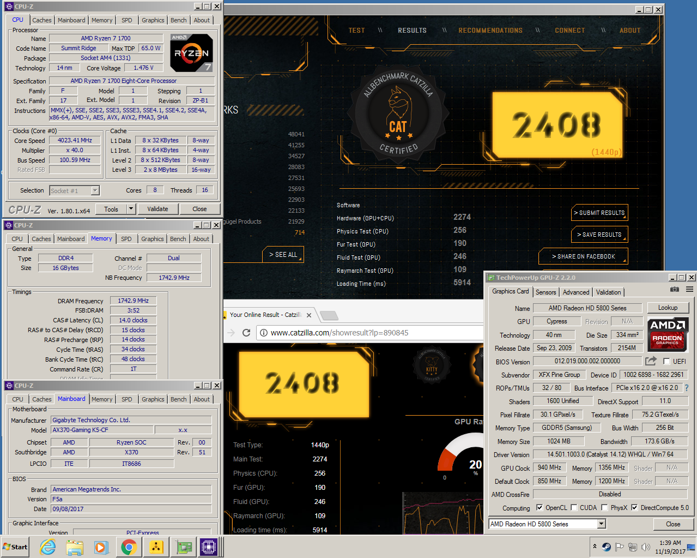This screenshot has width=697, height=558.
Task: Open the volume speaker tray icon
Action: coord(646,547)
